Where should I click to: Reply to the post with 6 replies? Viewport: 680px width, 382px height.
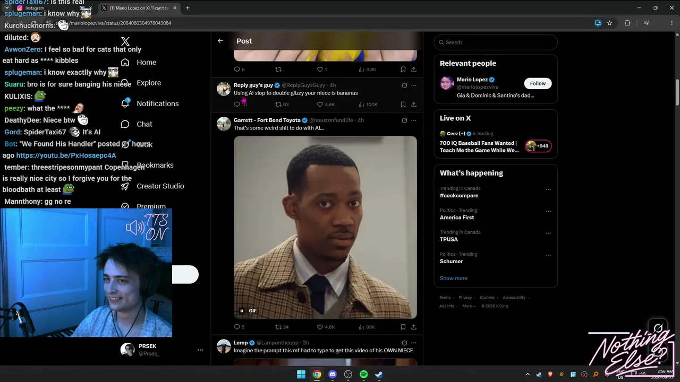239,70
